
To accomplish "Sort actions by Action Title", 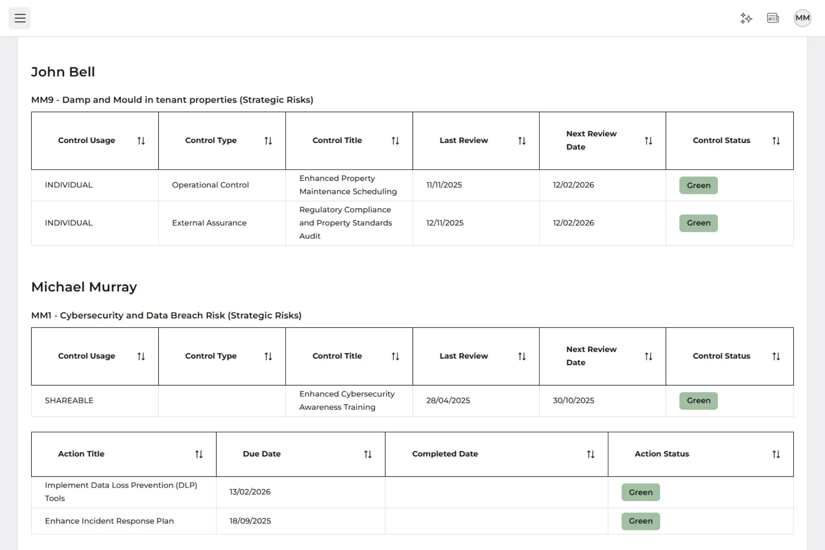I will coord(199,454).
